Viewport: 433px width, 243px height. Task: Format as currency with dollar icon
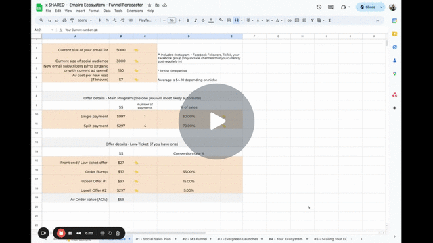click(99, 20)
